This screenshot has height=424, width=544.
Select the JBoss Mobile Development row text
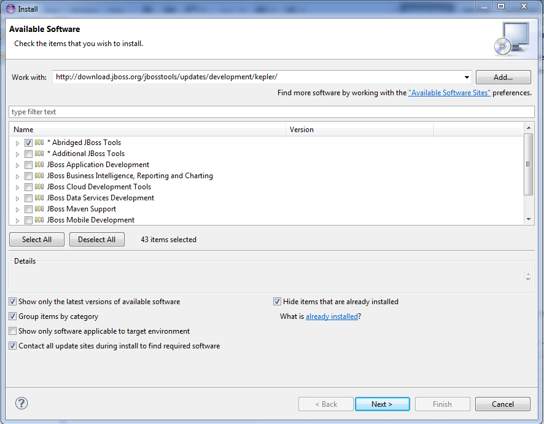(91, 220)
